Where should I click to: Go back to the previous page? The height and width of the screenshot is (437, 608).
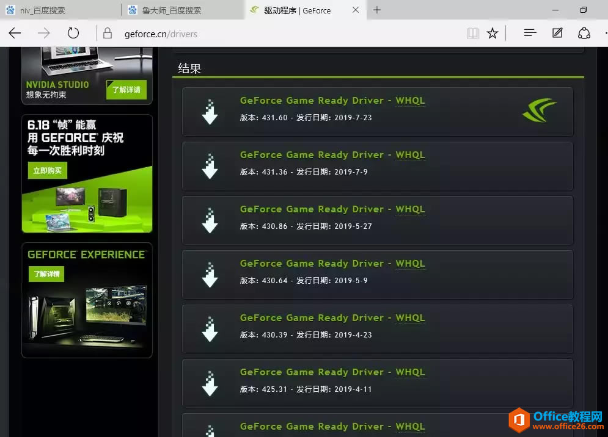15,34
